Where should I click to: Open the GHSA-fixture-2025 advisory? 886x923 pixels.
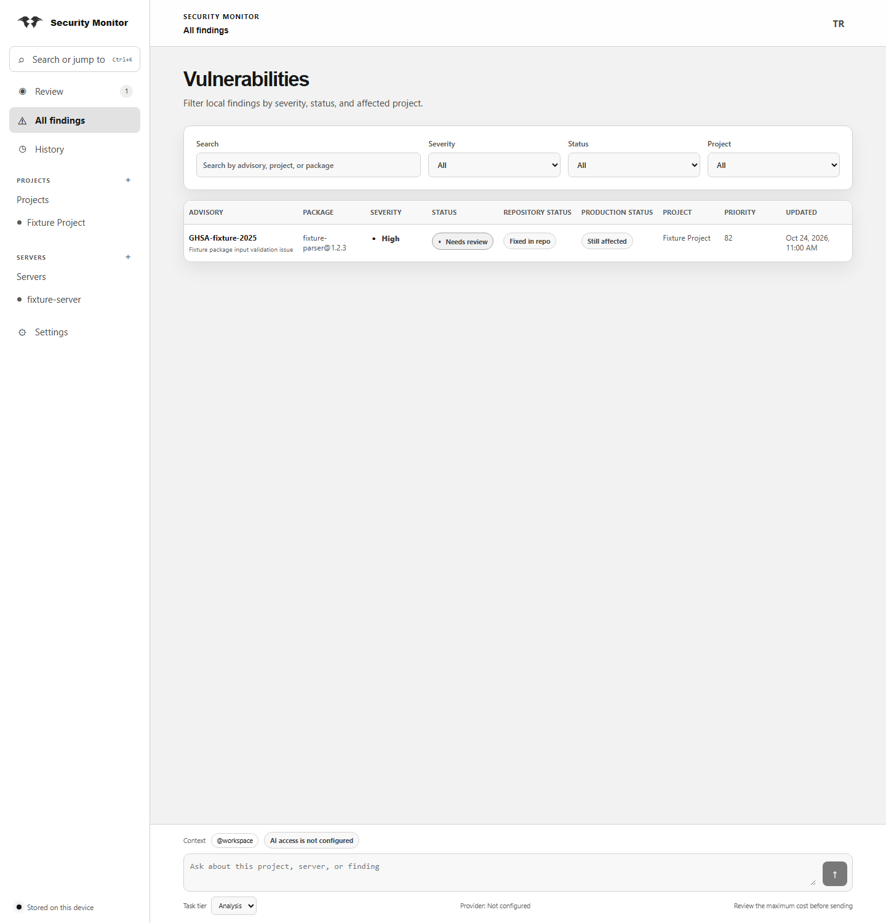coord(223,238)
